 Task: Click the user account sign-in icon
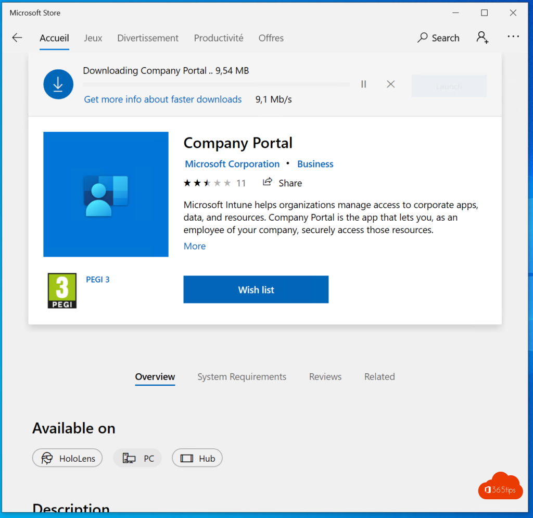[482, 37]
